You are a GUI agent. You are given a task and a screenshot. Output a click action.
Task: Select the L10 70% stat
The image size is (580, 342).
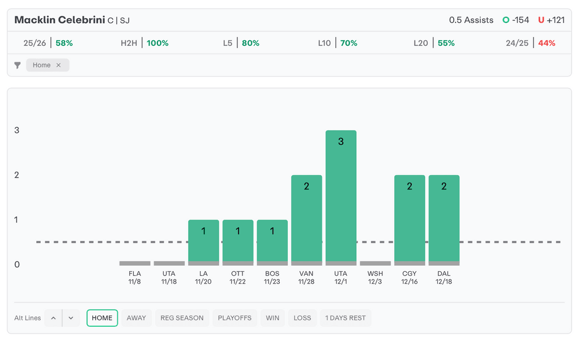coord(338,43)
